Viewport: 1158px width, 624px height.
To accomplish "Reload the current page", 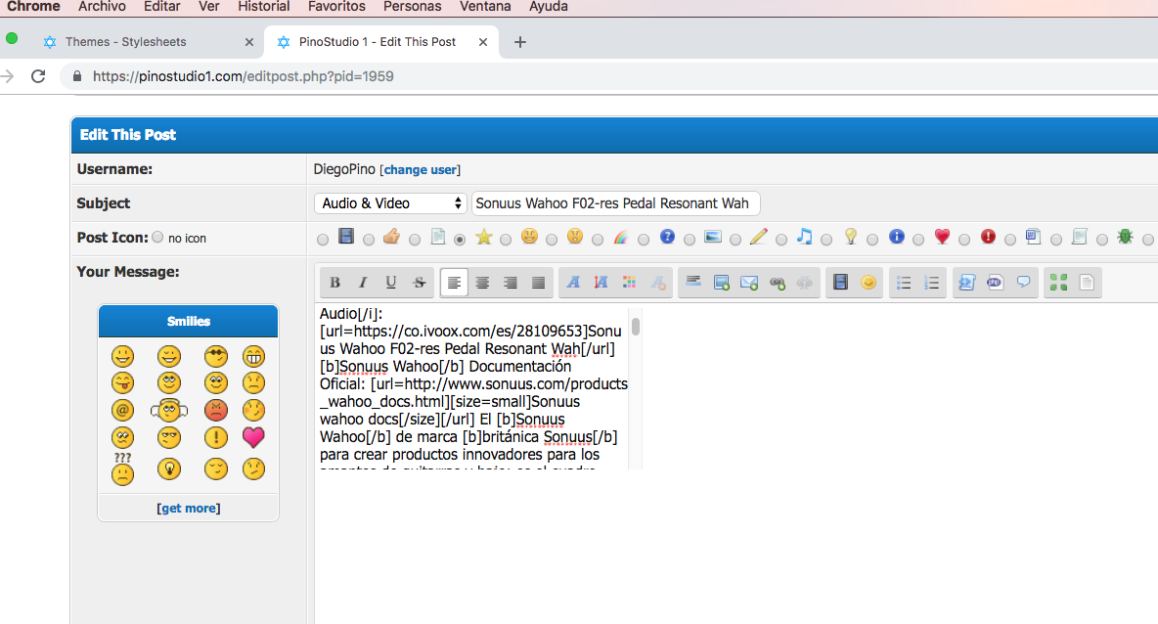I will [38, 76].
